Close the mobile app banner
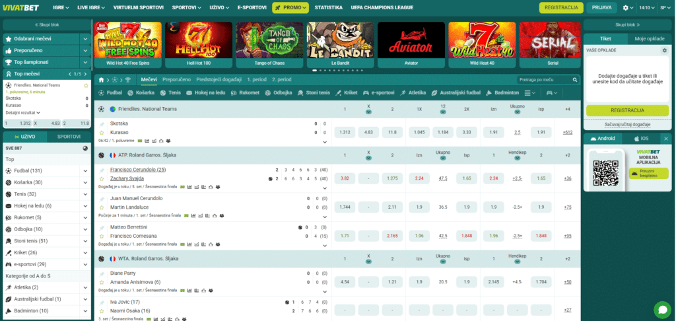This screenshot has width=676, height=321. (x=665, y=139)
